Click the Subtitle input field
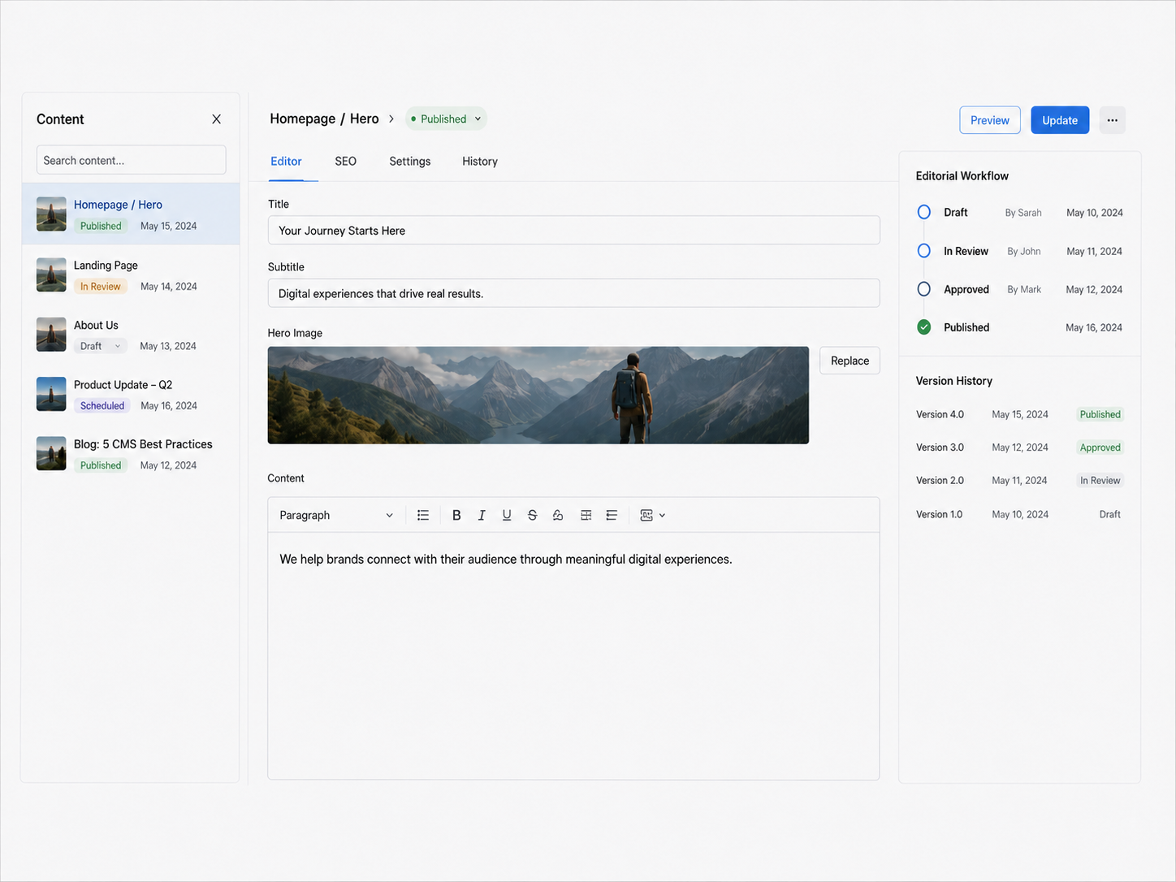Image resolution: width=1176 pixels, height=882 pixels. (573, 293)
